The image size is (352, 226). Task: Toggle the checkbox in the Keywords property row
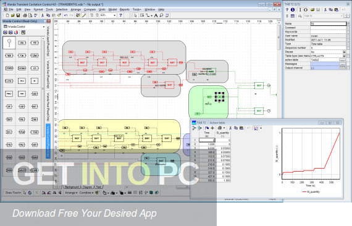click(x=348, y=31)
